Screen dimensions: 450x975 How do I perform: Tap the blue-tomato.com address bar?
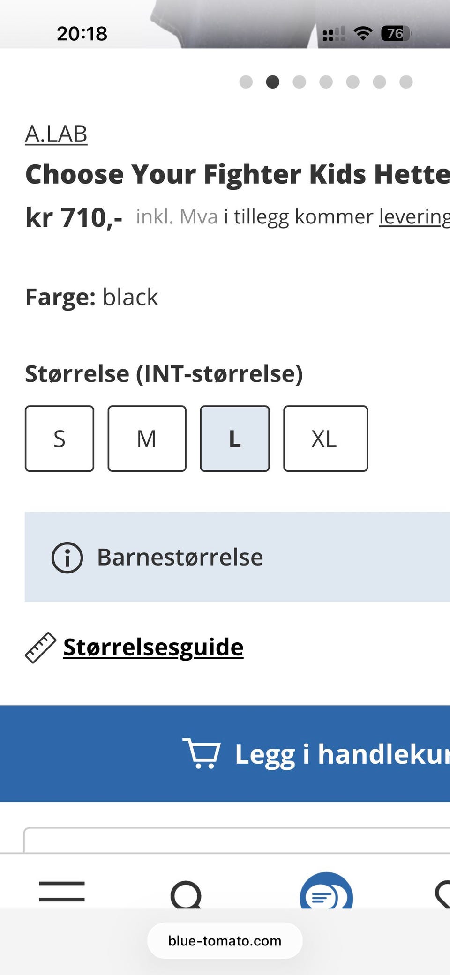tap(225, 941)
